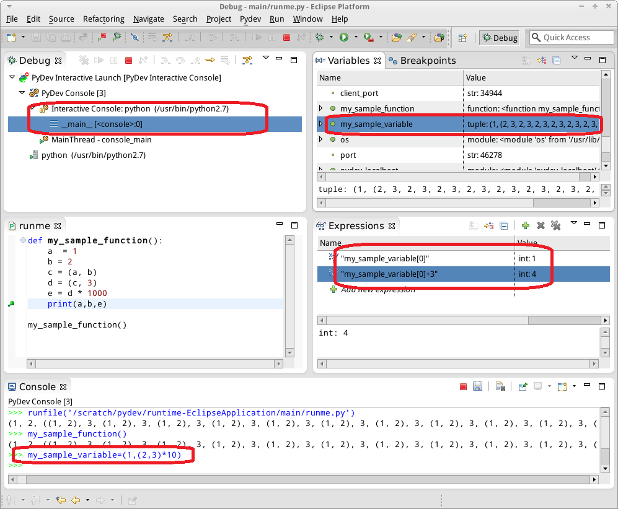This screenshot has width=618, height=509.
Task: Open the Run menu
Action: (276, 19)
